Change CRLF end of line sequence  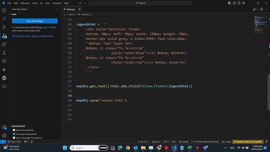click(x=173, y=142)
